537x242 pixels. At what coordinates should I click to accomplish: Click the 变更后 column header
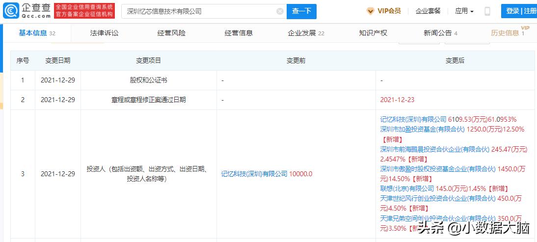pyautogui.click(x=455, y=60)
